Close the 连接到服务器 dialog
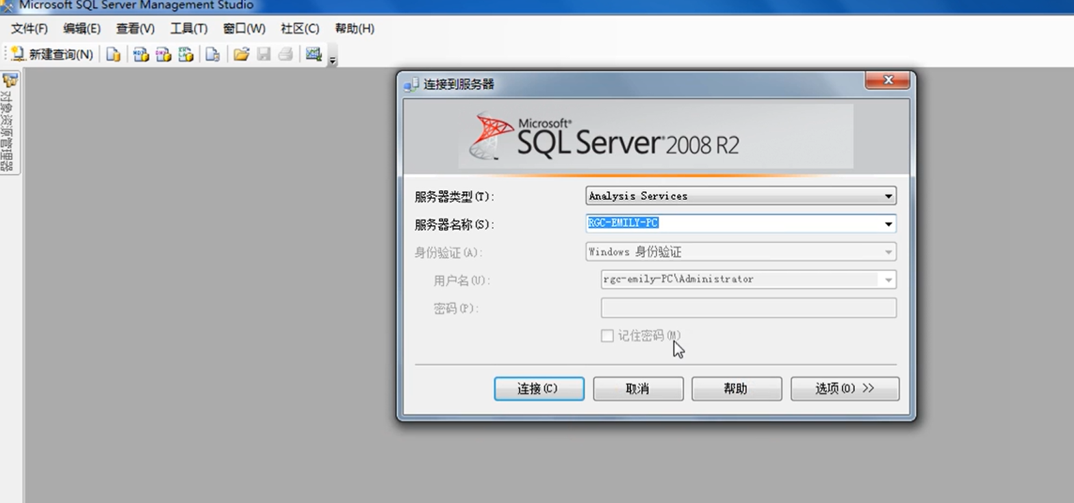 (x=888, y=80)
